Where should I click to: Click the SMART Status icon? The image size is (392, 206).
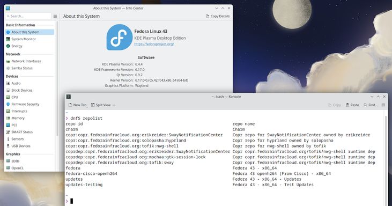pyautogui.click(x=8, y=132)
